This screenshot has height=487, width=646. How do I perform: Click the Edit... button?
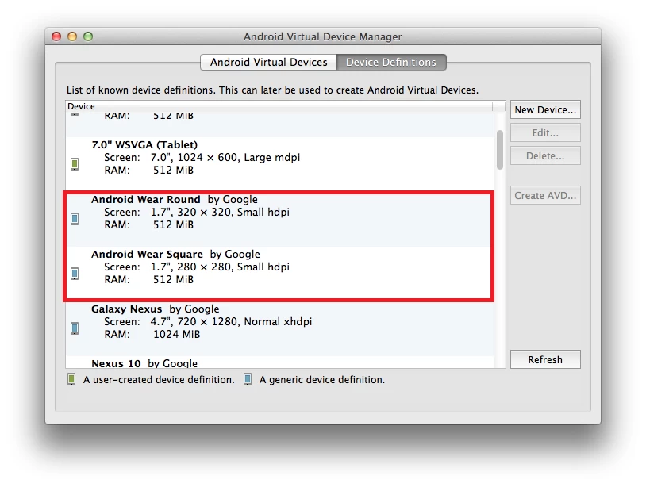coord(545,133)
